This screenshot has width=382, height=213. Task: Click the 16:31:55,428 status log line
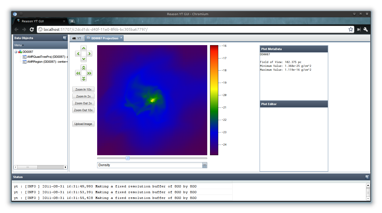click(122, 198)
